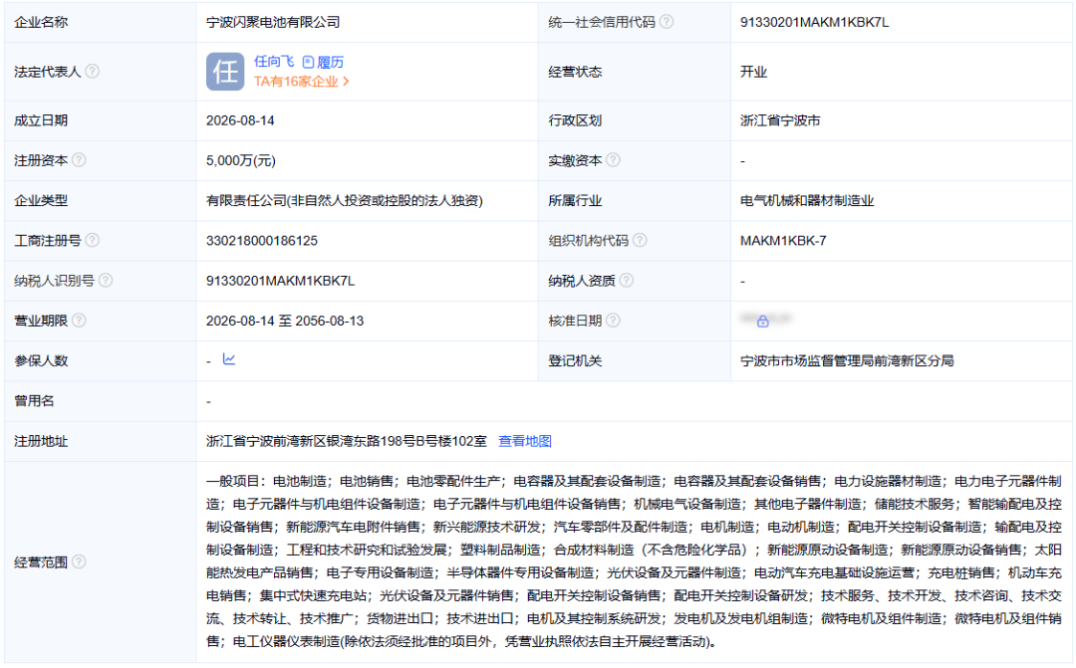The height and width of the screenshot is (668, 1076).
Task: Click help icon next to 纳税人识别号
Action: (x=106, y=280)
